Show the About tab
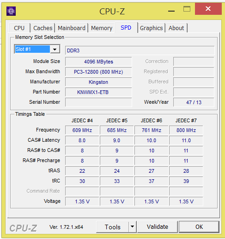Image resolution: width=225 pixels, height=239 pixels. tap(176, 28)
